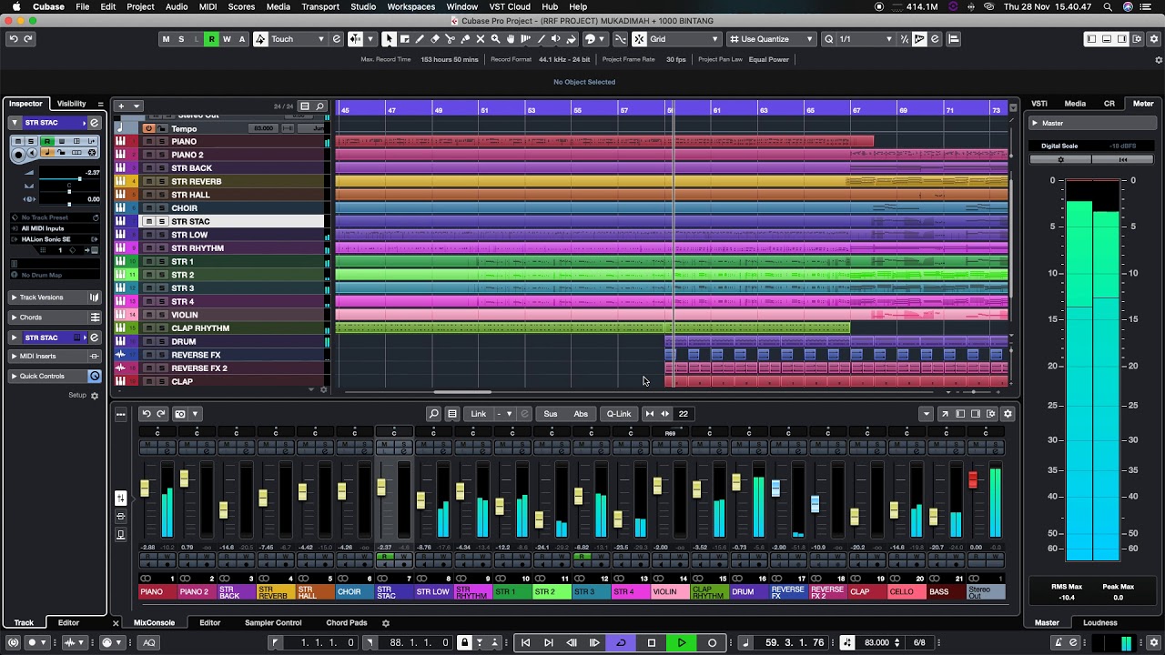Click the tempo 83.000 field in transport
This screenshot has width=1165, height=655.
876,643
